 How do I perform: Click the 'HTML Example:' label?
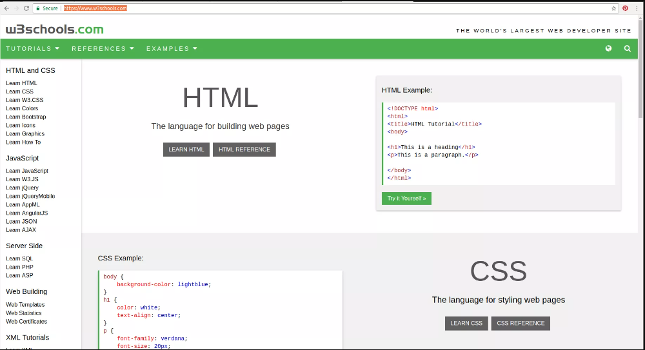(407, 90)
